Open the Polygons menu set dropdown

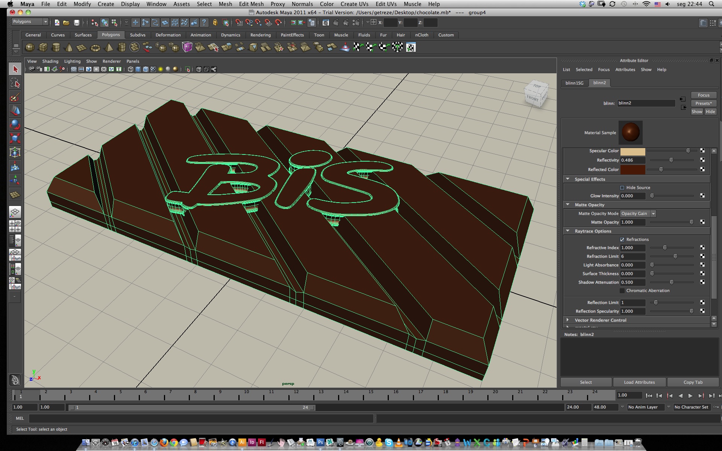[x=30, y=22]
